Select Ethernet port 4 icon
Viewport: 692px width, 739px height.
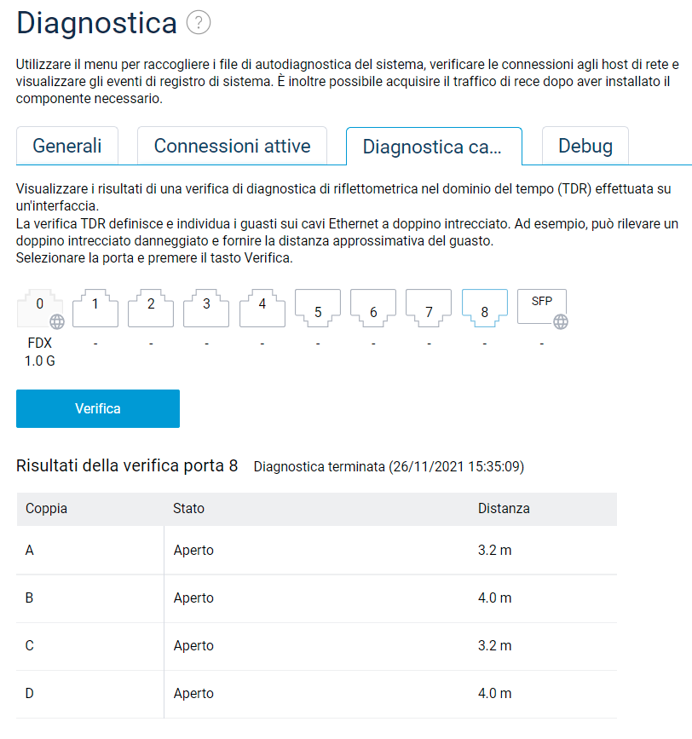pos(262,307)
